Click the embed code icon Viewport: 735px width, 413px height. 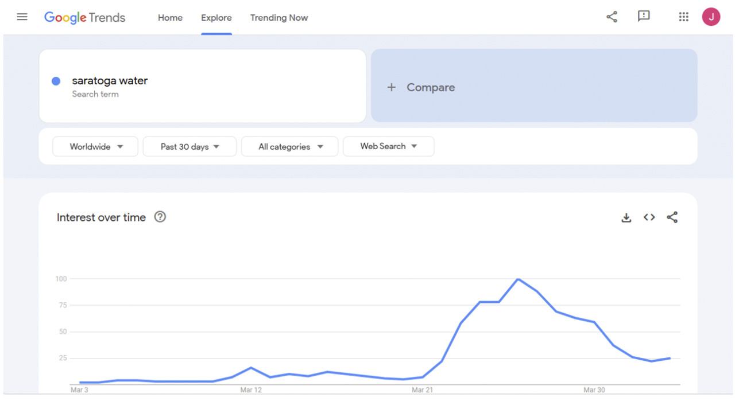[x=649, y=217]
